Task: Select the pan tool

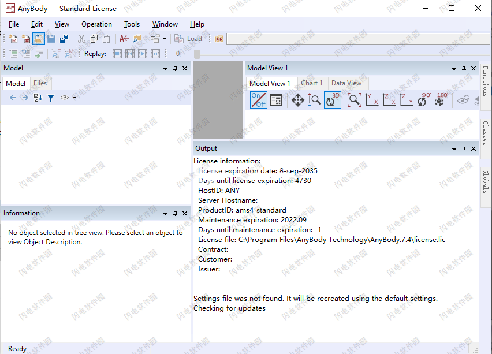Action: click(x=297, y=100)
